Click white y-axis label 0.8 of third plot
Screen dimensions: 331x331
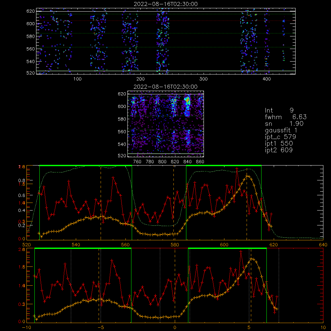(22, 180)
